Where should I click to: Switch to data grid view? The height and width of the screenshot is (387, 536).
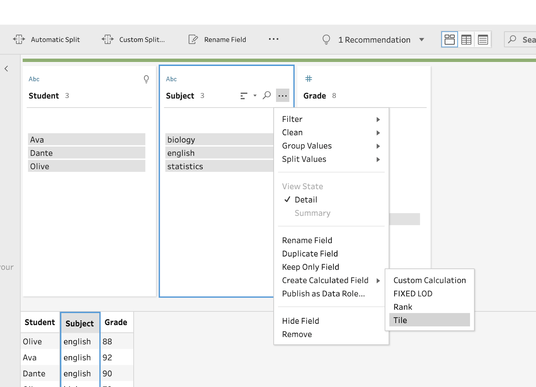[466, 40]
